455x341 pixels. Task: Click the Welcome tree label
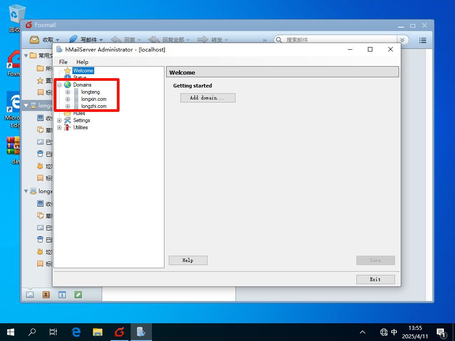(83, 71)
